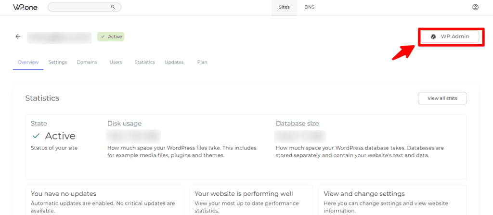Open the Plan tab
The image size is (493, 215).
[x=202, y=62]
